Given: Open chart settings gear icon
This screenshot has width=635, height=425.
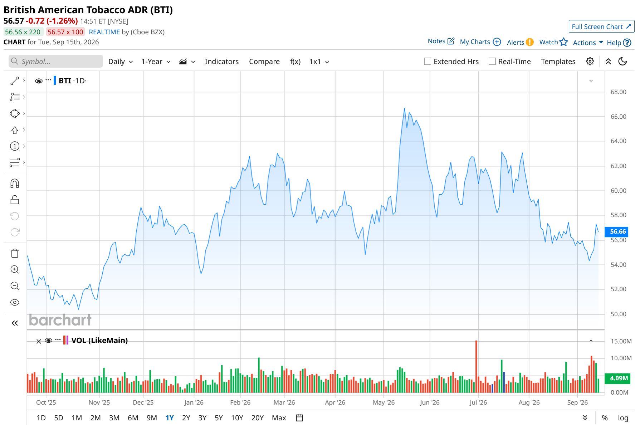Looking at the screenshot, I should [590, 62].
